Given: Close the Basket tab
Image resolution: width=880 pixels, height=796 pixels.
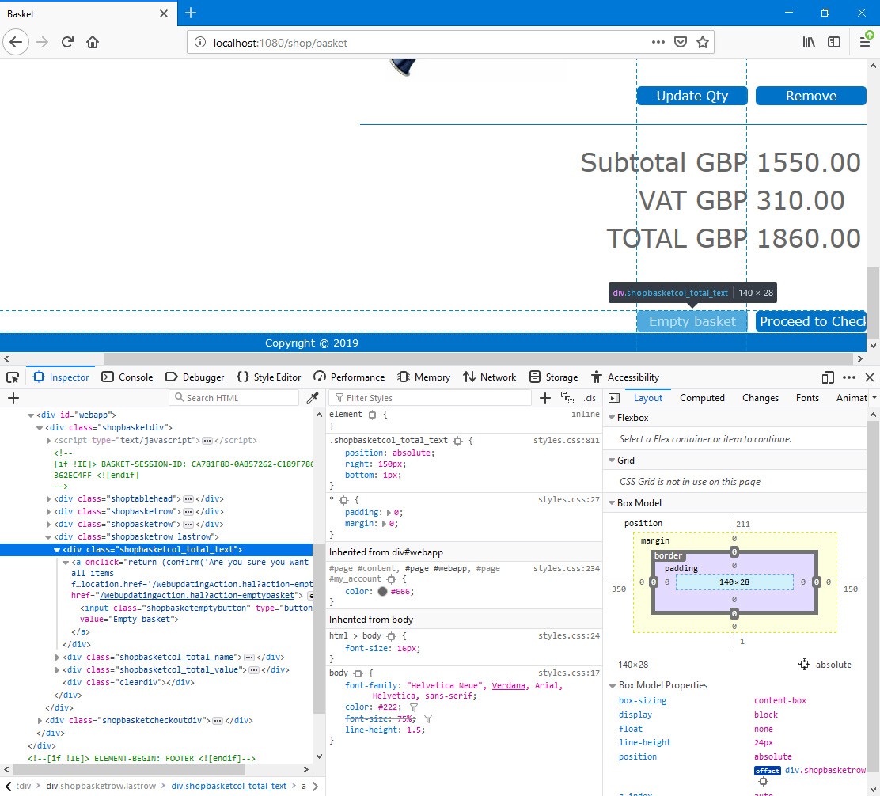Looking at the screenshot, I should pos(163,13).
